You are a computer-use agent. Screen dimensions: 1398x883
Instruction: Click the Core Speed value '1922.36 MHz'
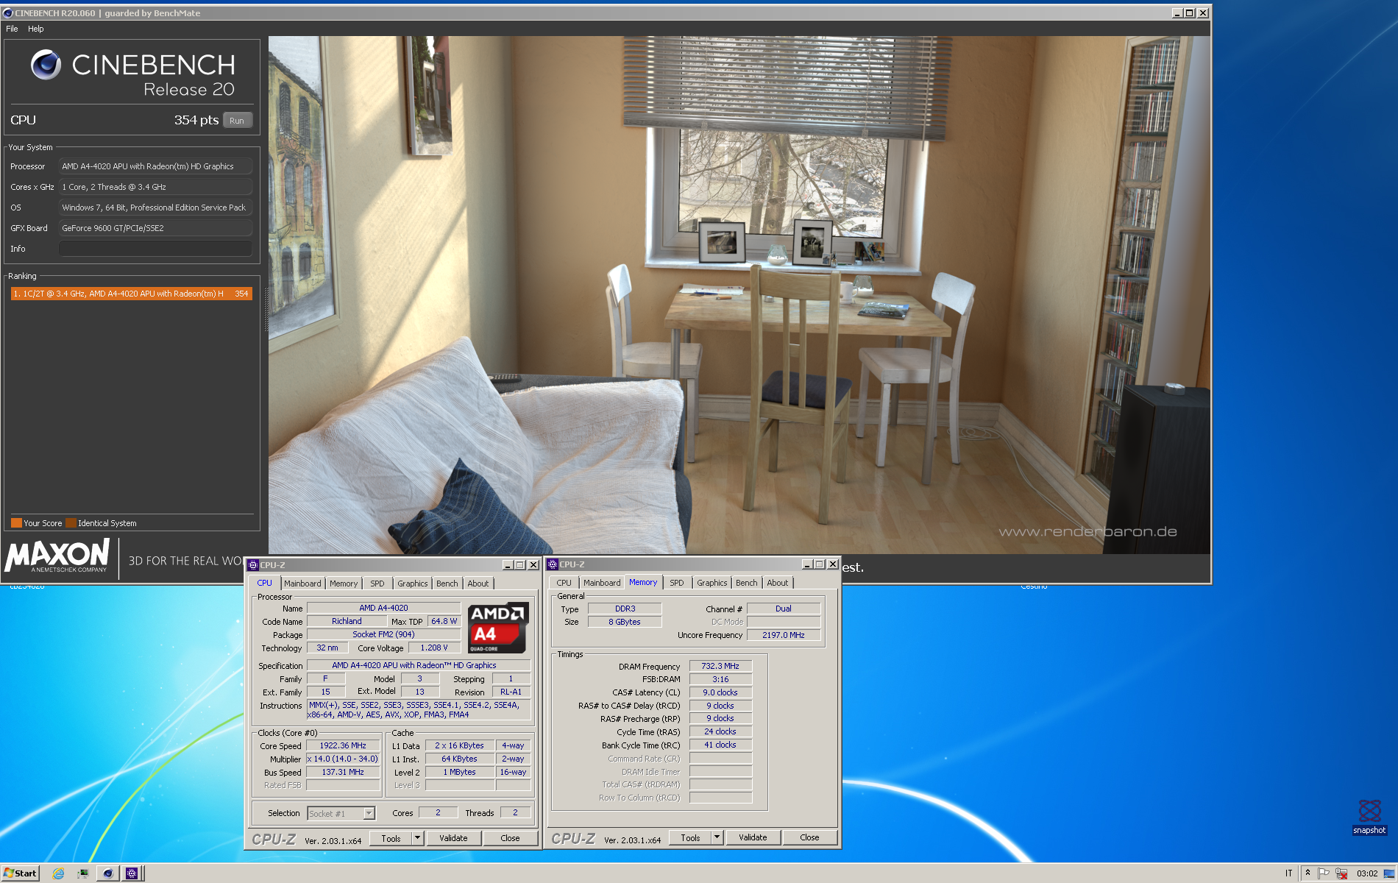point(343,745)
